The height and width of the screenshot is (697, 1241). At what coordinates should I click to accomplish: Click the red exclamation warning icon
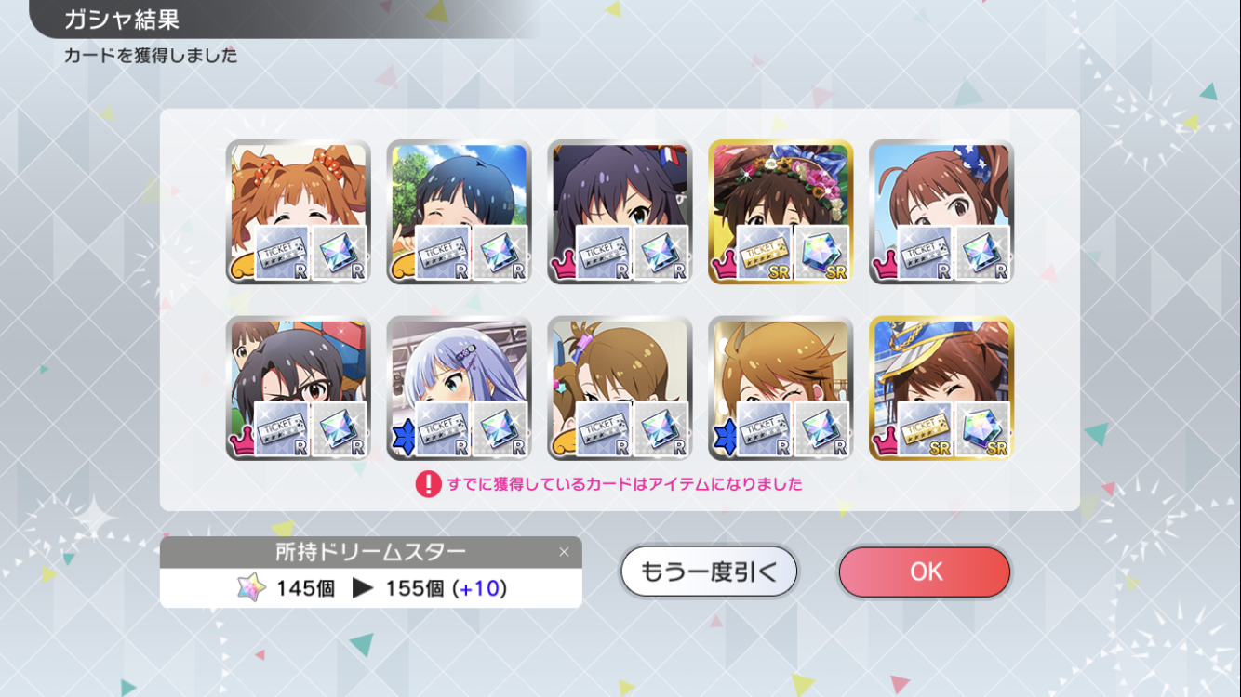click(428, 483)
